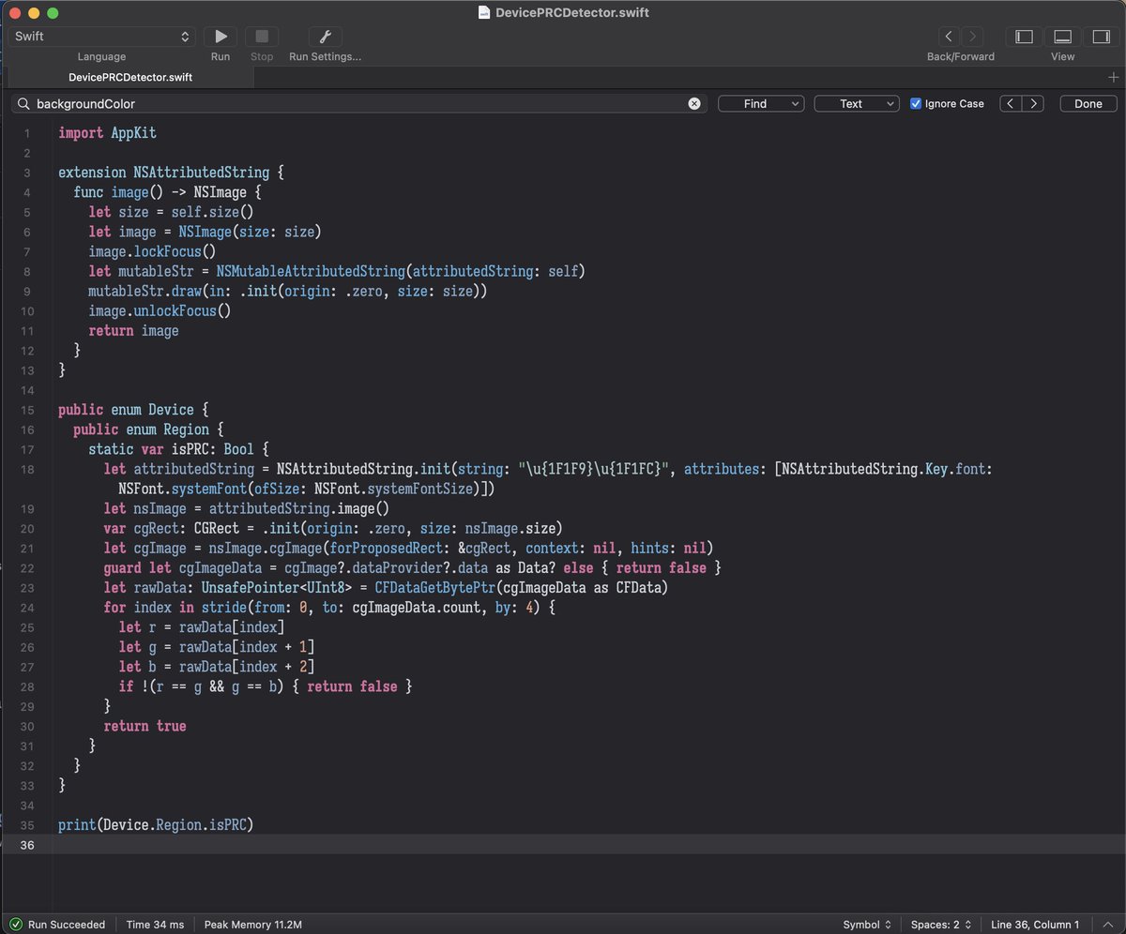
Task: Click line number 18 in gutter
Action: tap(25, 469)
